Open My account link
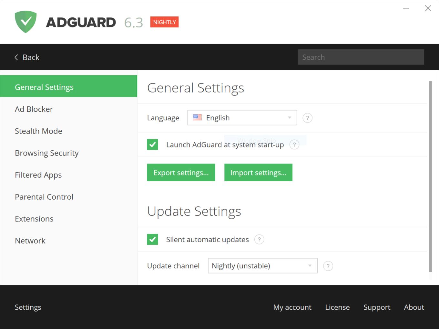This screenshot has width=439, height=329. tap(292, 307)
